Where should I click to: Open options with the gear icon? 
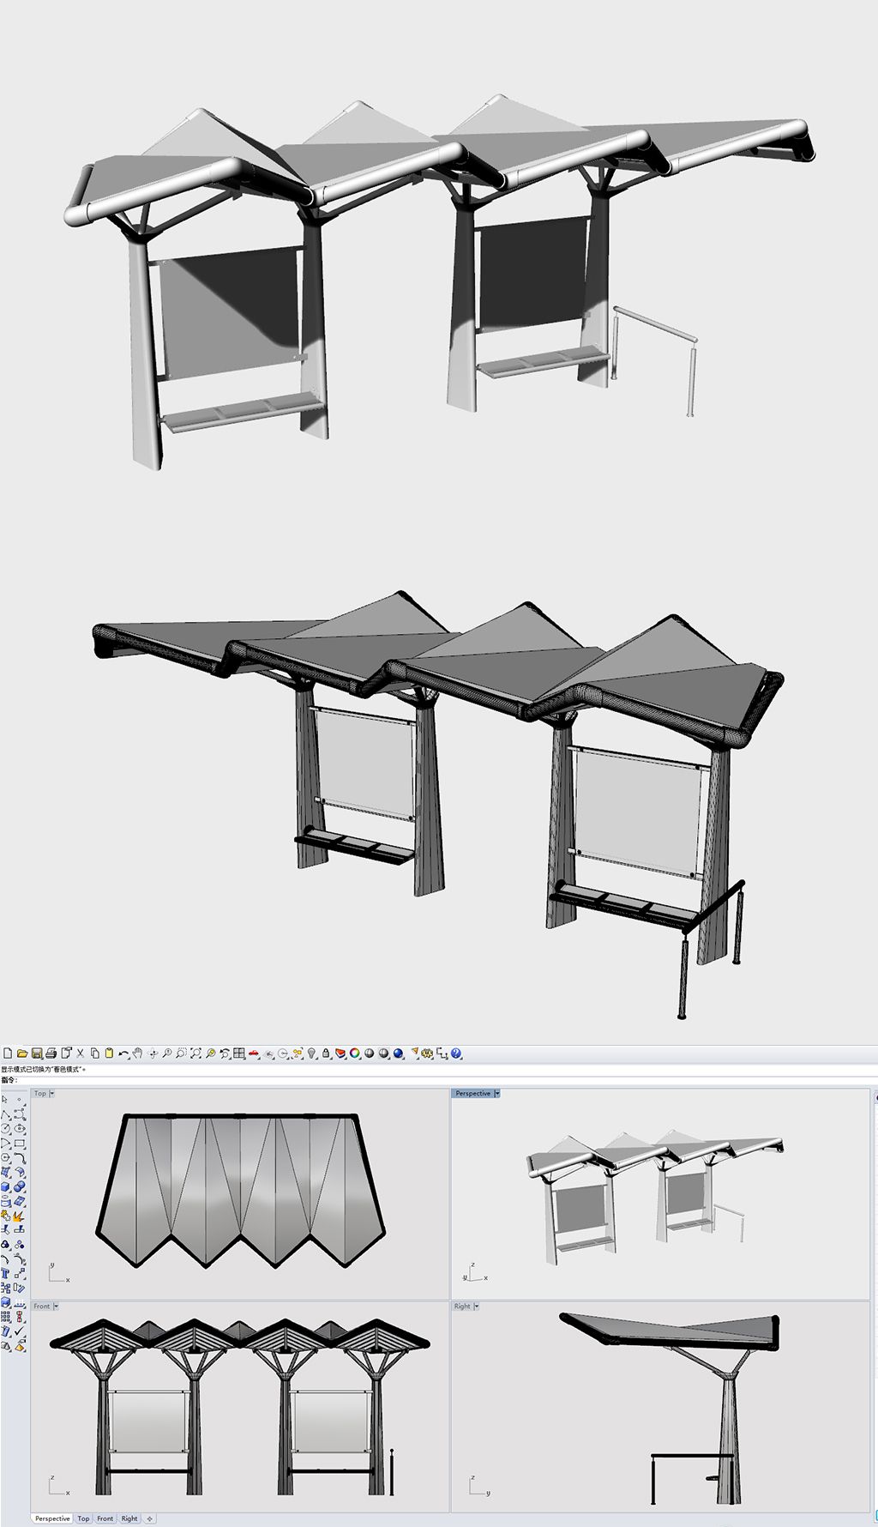(x=427, y=1053)
